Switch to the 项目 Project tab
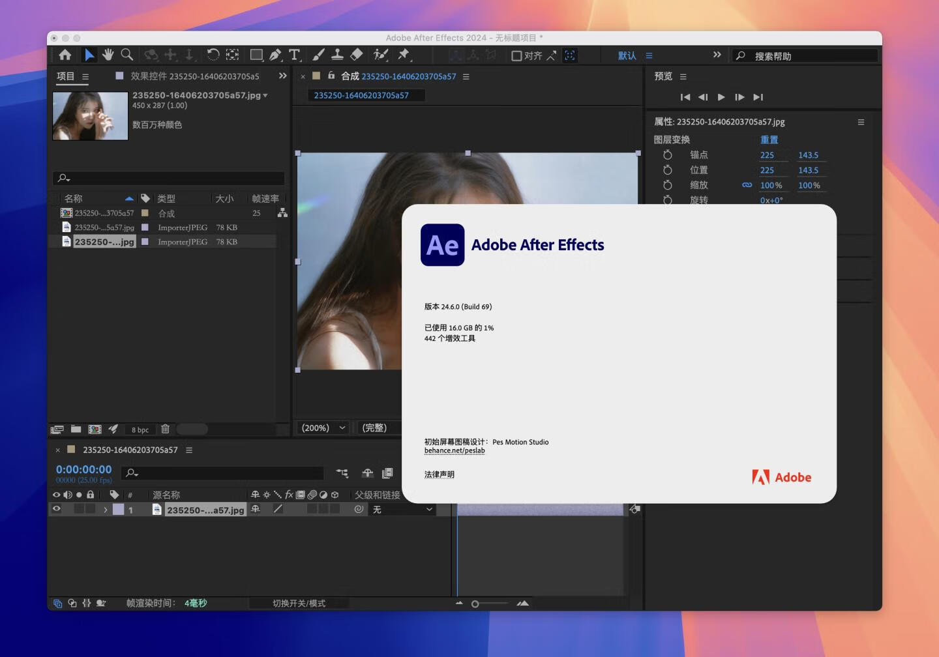The height and width of the screenshot is (657, 939). click(66, 76)
